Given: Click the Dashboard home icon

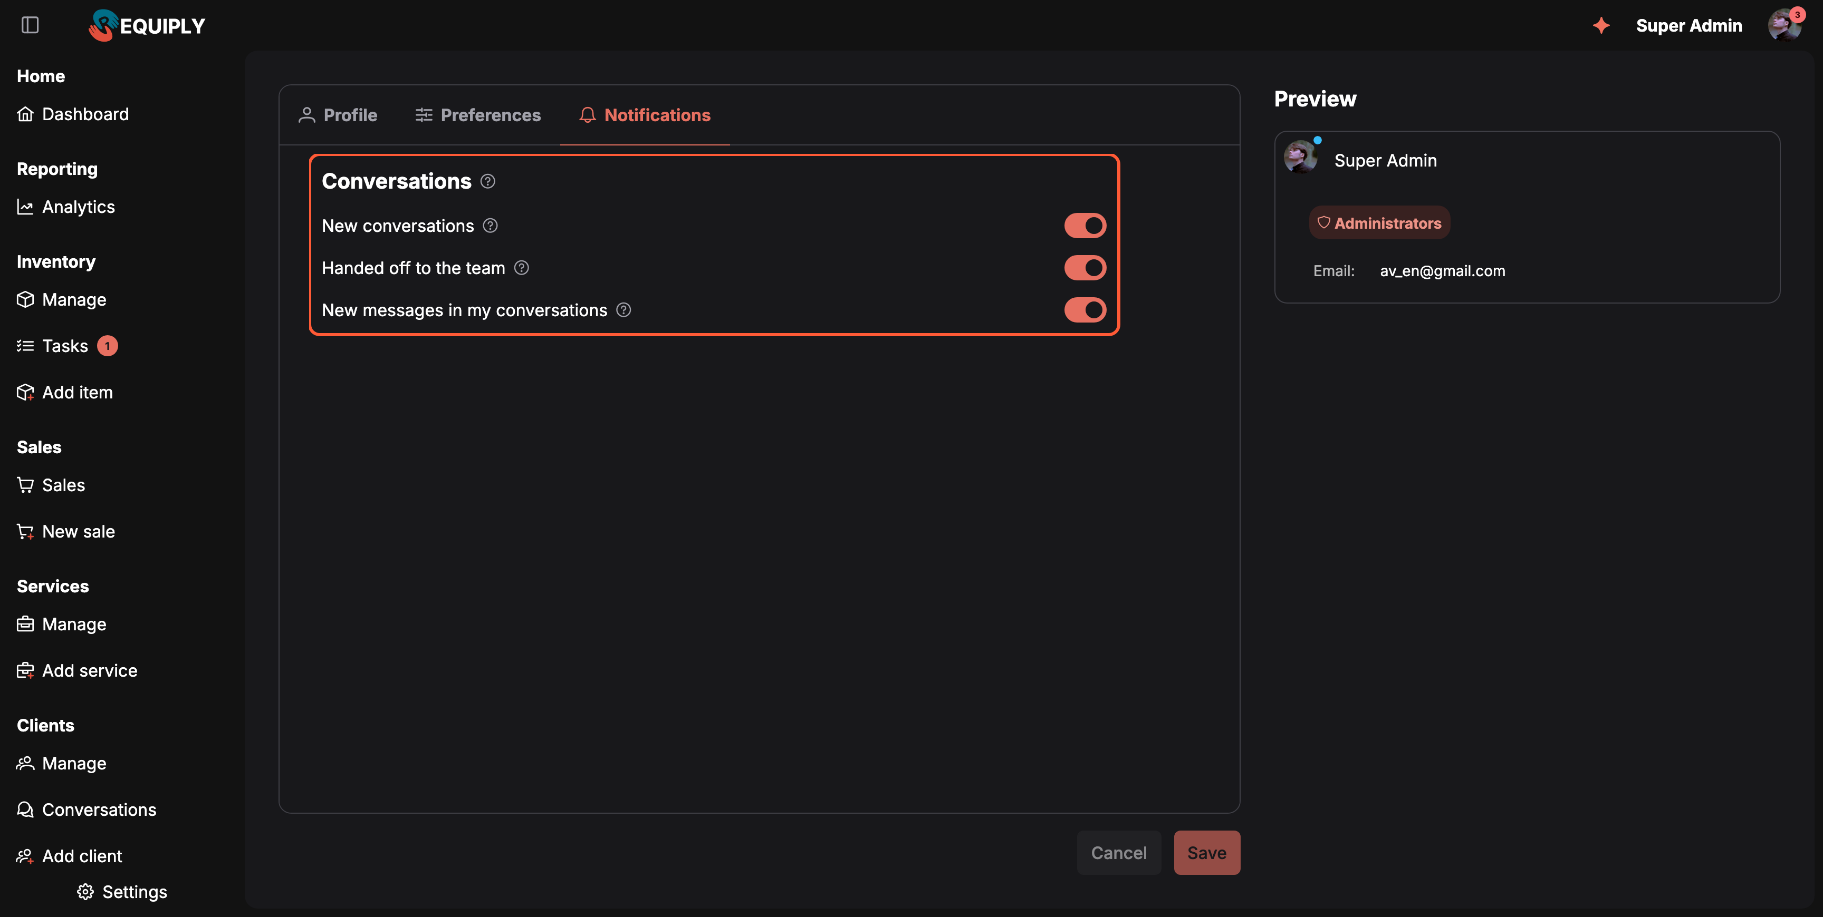Looking at the screenshot, I should (25, 114).
